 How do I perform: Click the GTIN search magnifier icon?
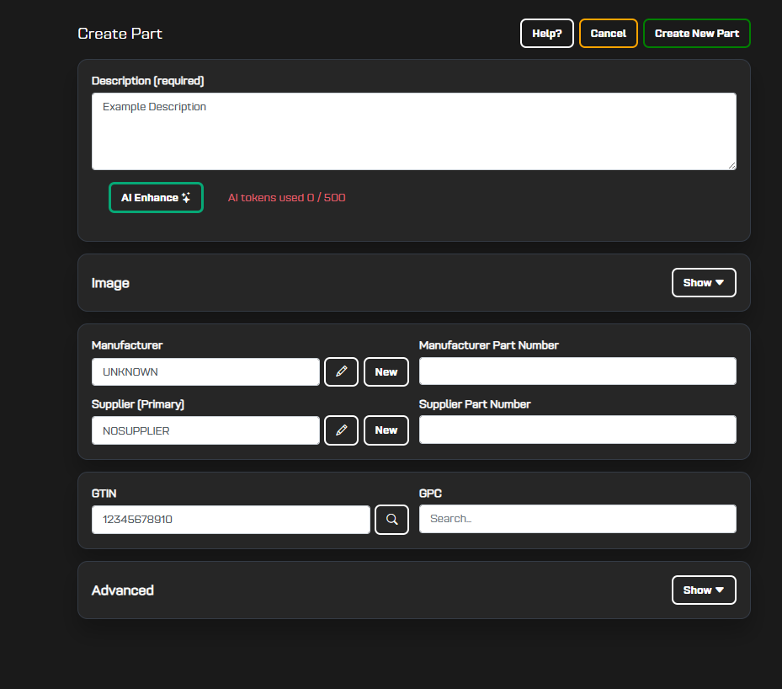(392, 520)
